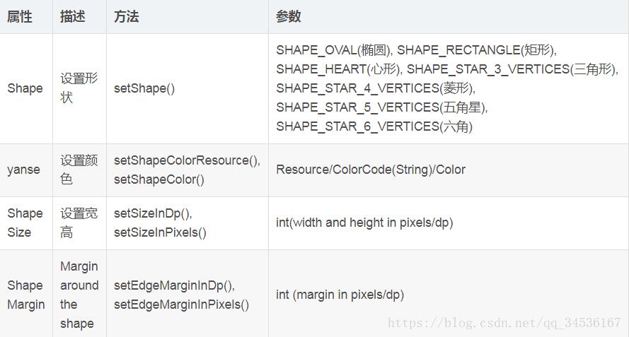Click setShapeColor() method text
Screen dimensions: 629x337
pyautogui.click(x=159, y=179)
